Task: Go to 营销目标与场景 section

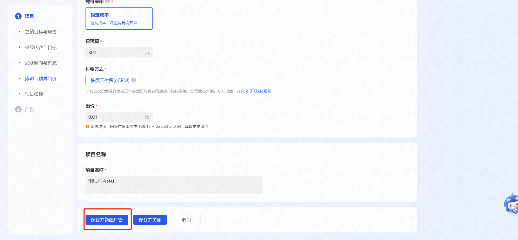Action: click(41, 32)
